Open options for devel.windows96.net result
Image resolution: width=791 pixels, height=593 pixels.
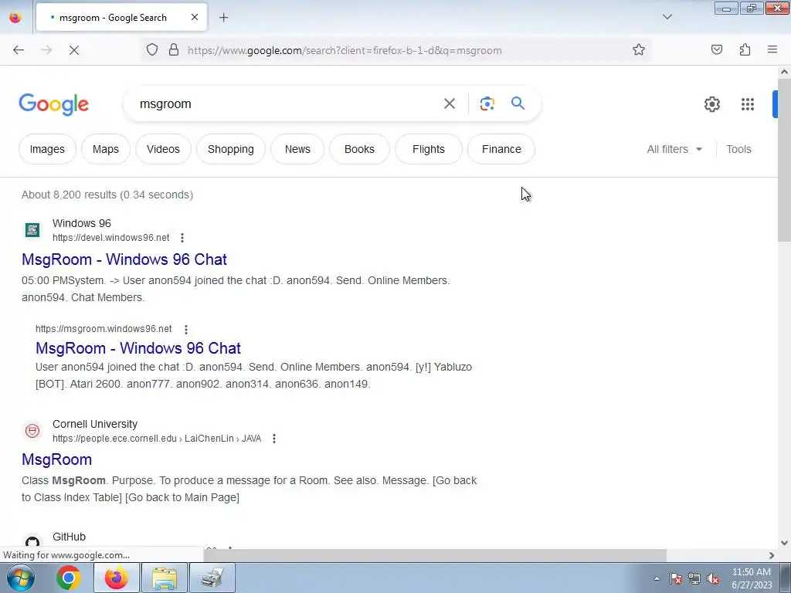pos(182,238)
